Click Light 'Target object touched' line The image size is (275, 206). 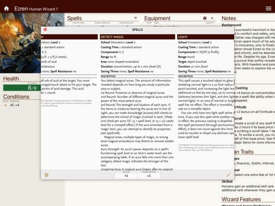click(x=192, y=62)
